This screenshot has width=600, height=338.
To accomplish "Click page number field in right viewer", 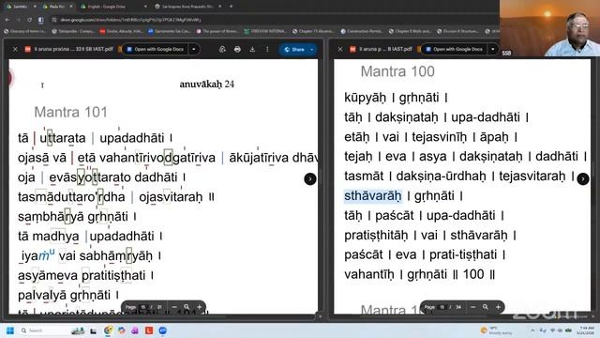I will [442, 307].
